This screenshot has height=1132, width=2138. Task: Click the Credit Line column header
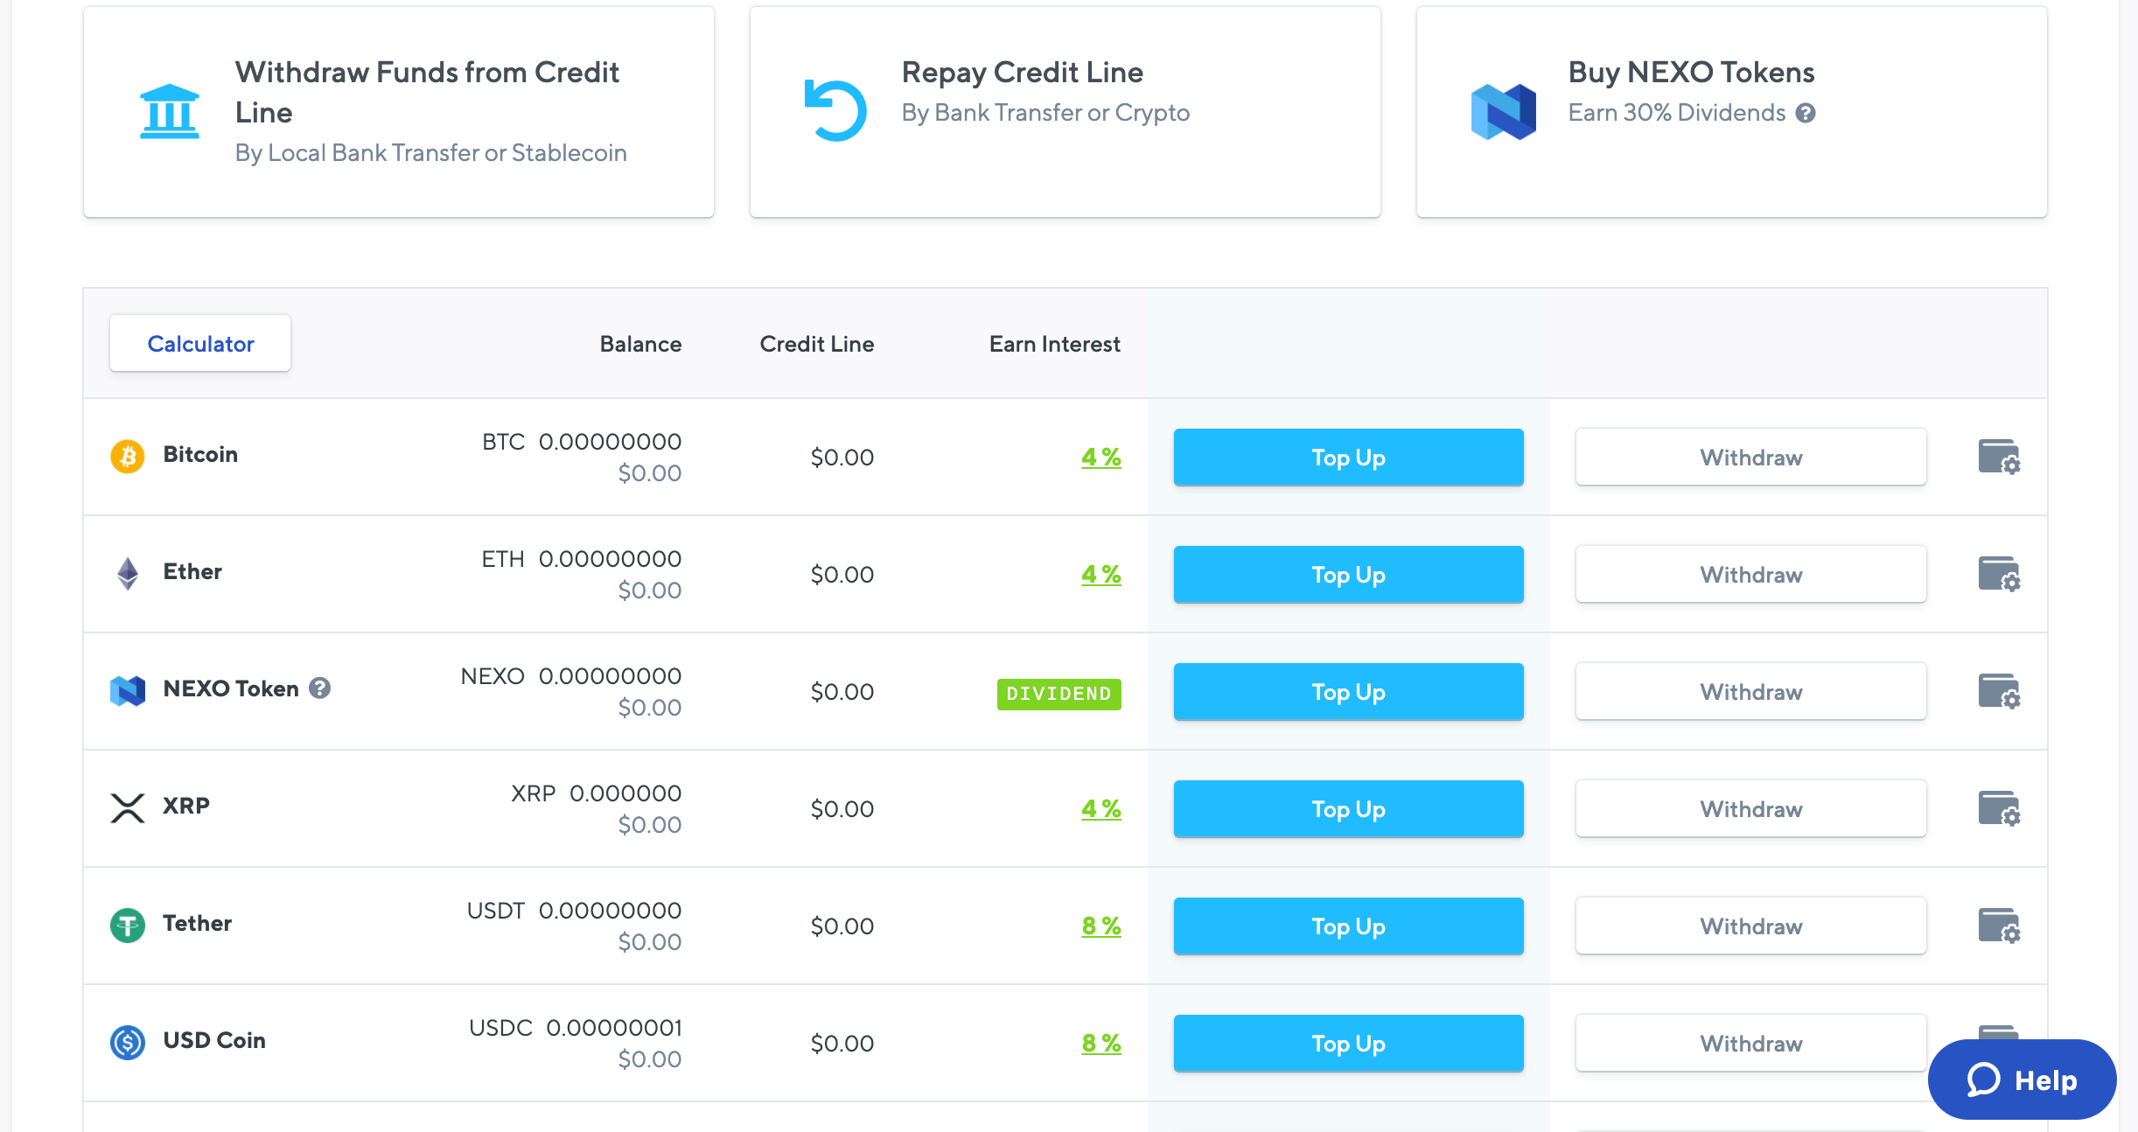(x=816, y=344)
